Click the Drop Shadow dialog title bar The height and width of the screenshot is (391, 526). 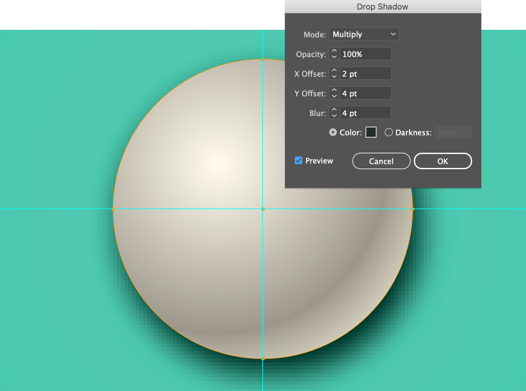click(382, 6)
